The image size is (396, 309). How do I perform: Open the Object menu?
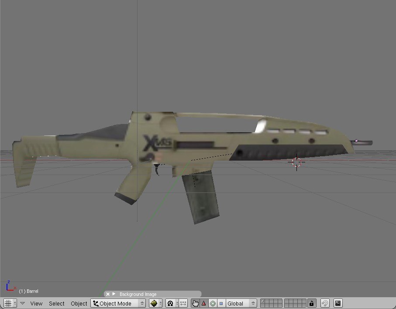79,303
